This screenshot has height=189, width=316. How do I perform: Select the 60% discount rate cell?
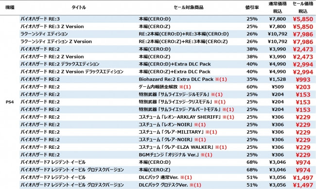point(252,87)
